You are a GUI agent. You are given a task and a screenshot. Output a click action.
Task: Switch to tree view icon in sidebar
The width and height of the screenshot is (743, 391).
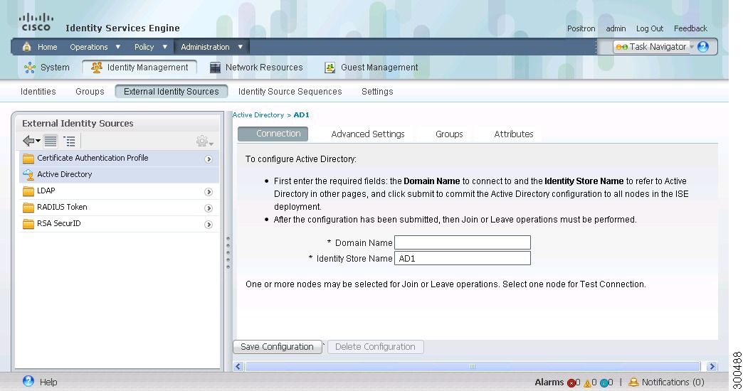click(69, 141)
